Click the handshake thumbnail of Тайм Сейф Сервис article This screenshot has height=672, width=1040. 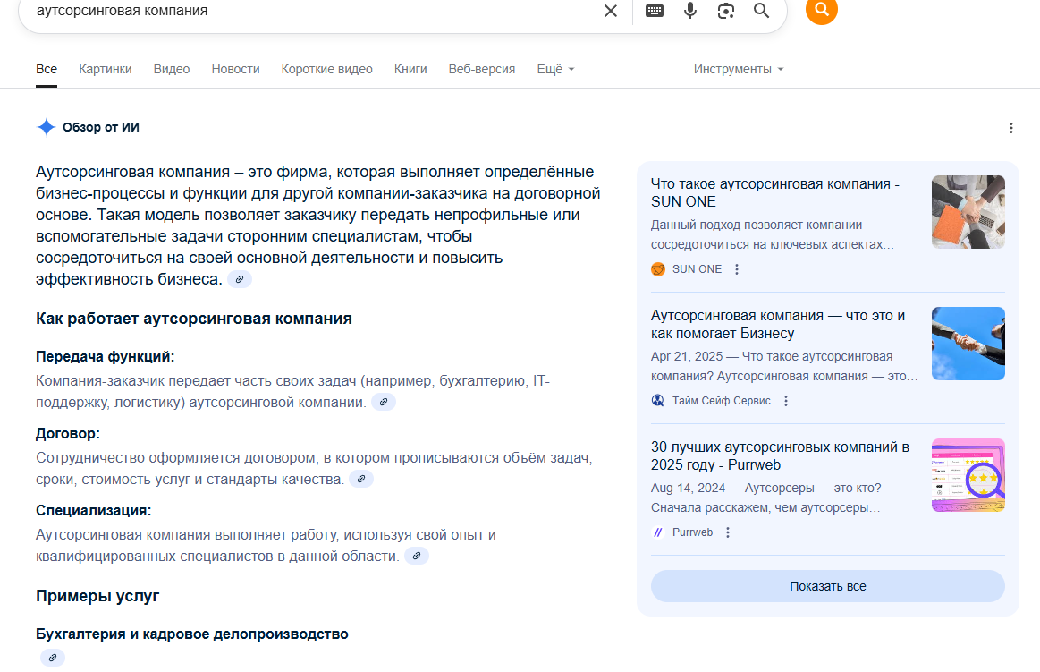[x=968, y=344]
